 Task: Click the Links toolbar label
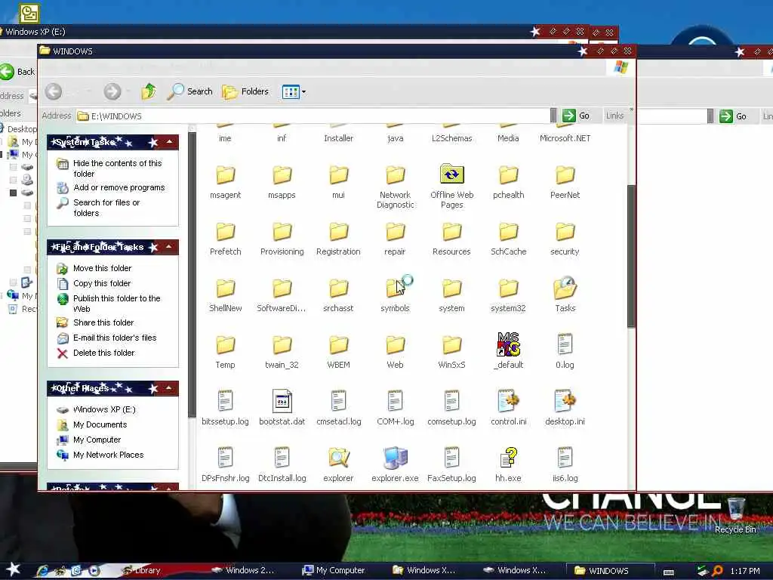click(614, 116)
